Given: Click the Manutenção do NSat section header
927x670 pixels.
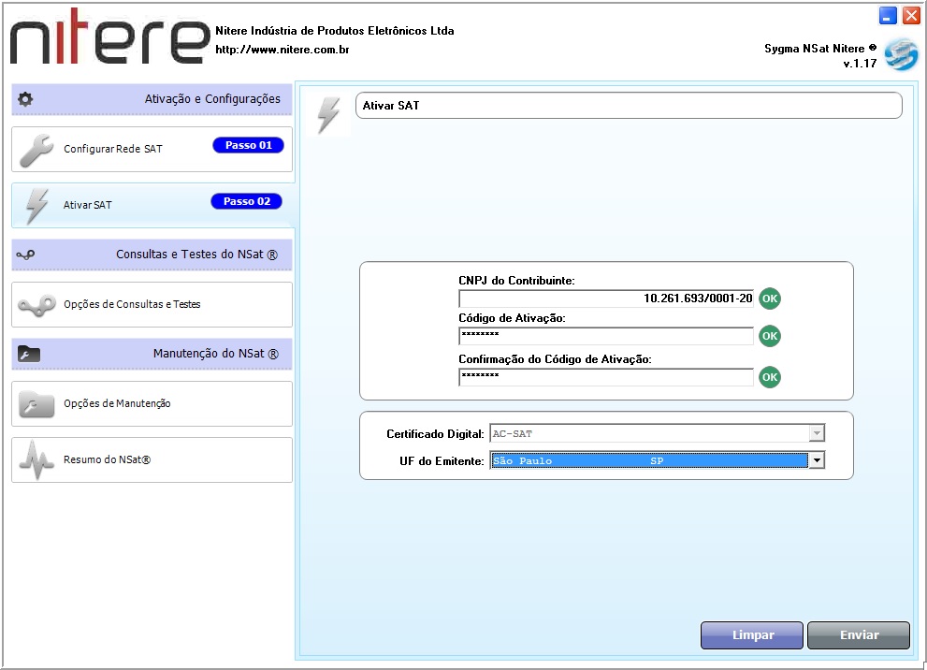Looking at the screenshot, I should [152, 354].
